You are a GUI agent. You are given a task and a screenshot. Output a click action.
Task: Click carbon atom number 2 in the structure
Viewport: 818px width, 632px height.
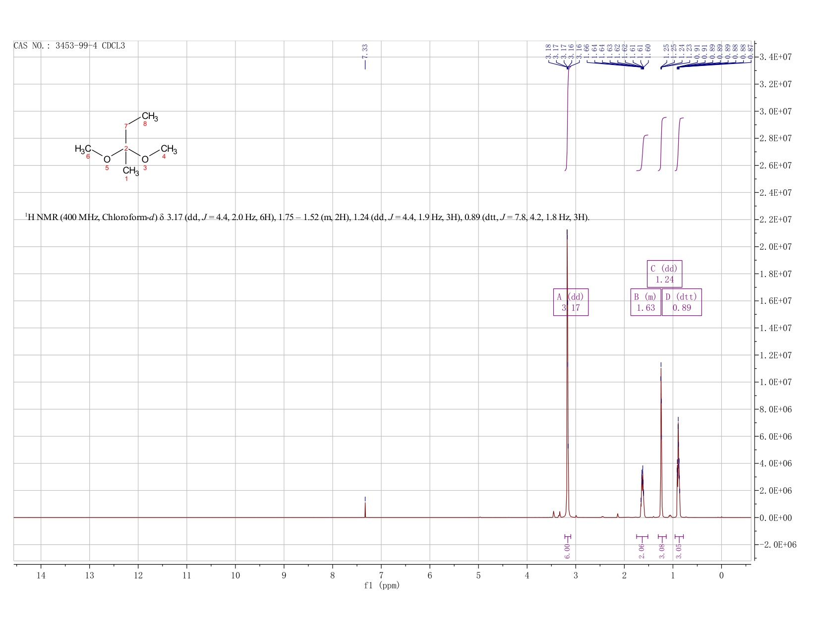click(x=126, y=148)
